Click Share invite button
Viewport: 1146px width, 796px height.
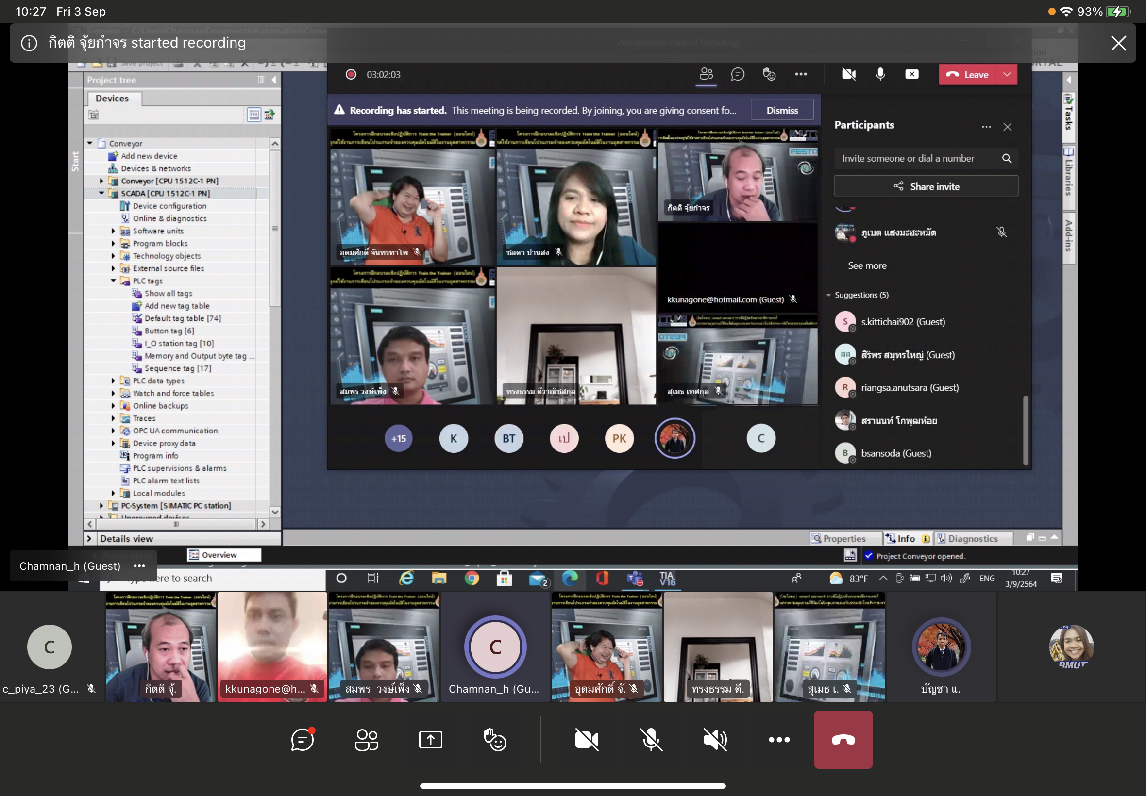926,186
